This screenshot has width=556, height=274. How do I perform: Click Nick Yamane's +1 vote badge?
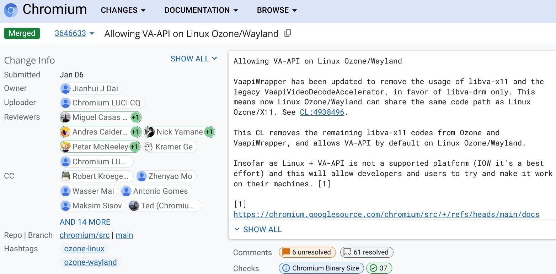point(209,132)
